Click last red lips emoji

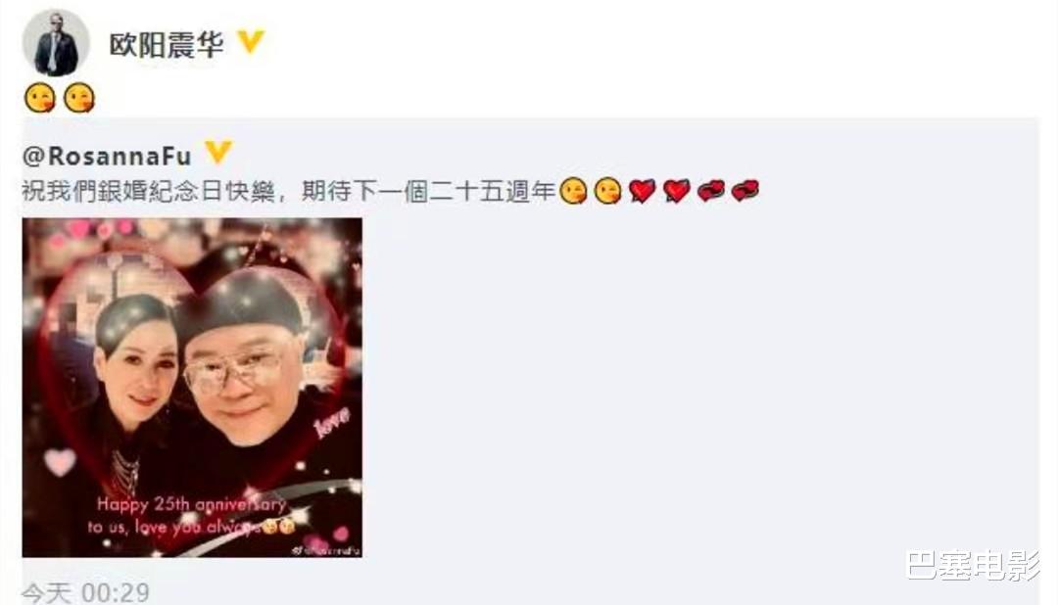(745, 192)
